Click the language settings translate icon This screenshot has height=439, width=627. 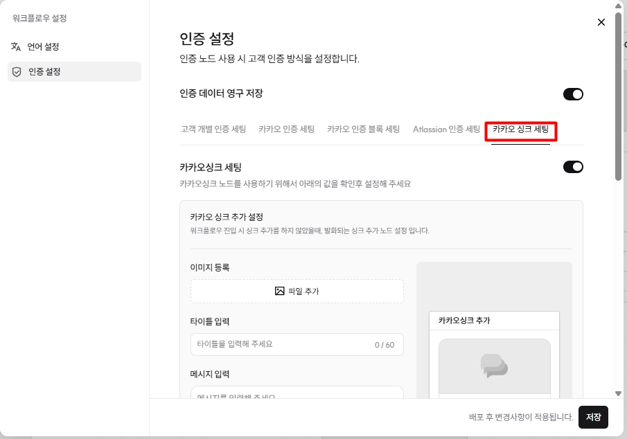pos(16,47)
